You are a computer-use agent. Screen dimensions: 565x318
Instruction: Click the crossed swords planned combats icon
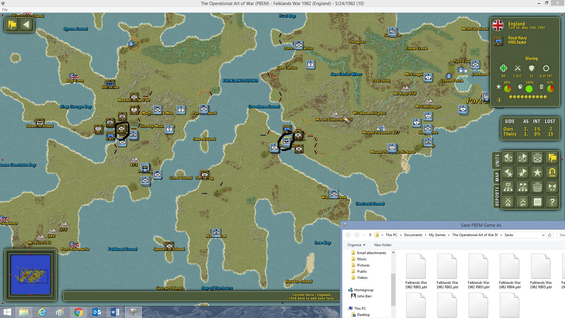523,202
